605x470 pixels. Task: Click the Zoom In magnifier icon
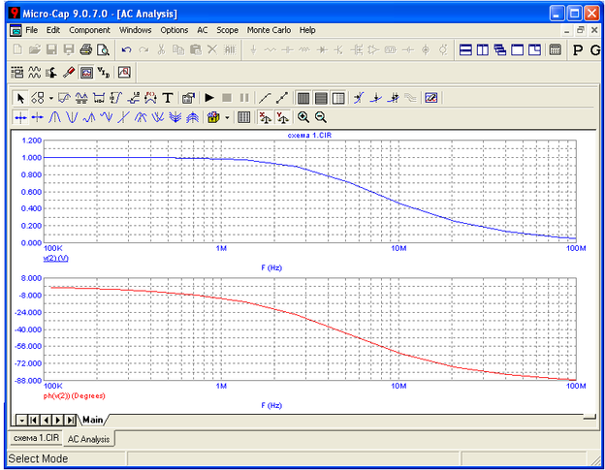(x=303, y=117)
